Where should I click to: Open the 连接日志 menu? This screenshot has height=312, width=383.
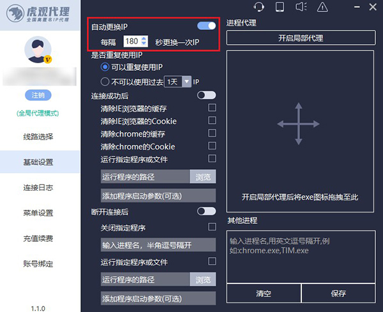coord(40,188)
